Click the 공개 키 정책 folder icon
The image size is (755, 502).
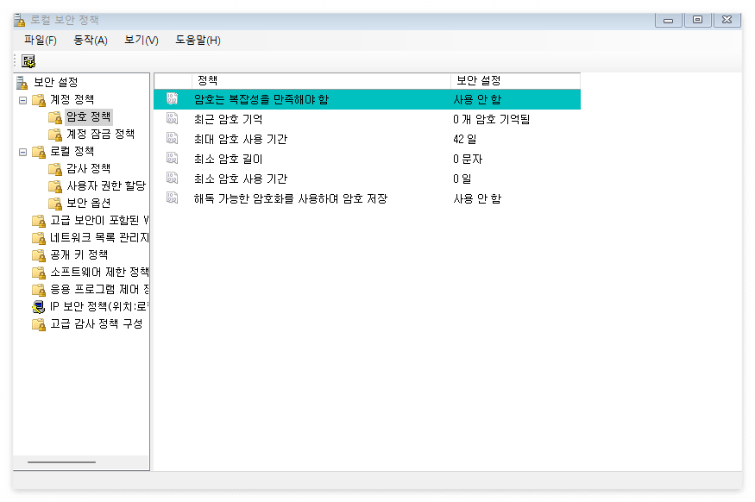[39, 255]
